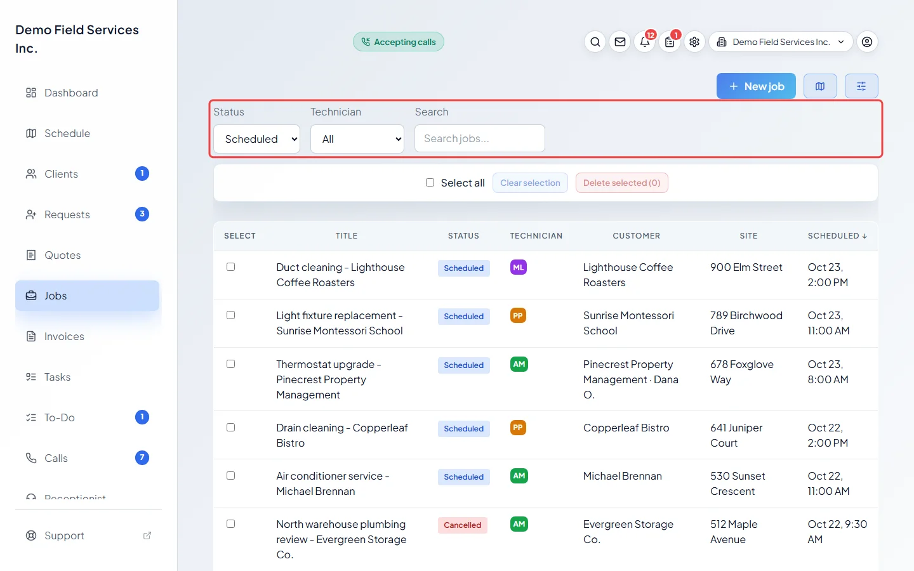This screenshot has width=914, height=571.
Task: Open Quotes in the sidebar
Action: coord(88,255)
